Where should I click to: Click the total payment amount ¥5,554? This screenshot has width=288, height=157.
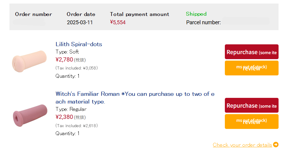(x=118, y=22)
